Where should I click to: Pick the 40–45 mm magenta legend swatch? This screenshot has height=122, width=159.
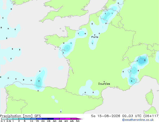68,119
